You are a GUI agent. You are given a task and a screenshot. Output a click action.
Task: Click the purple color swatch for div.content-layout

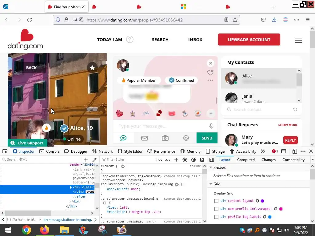pyautogui.click(x=262, y=201)
